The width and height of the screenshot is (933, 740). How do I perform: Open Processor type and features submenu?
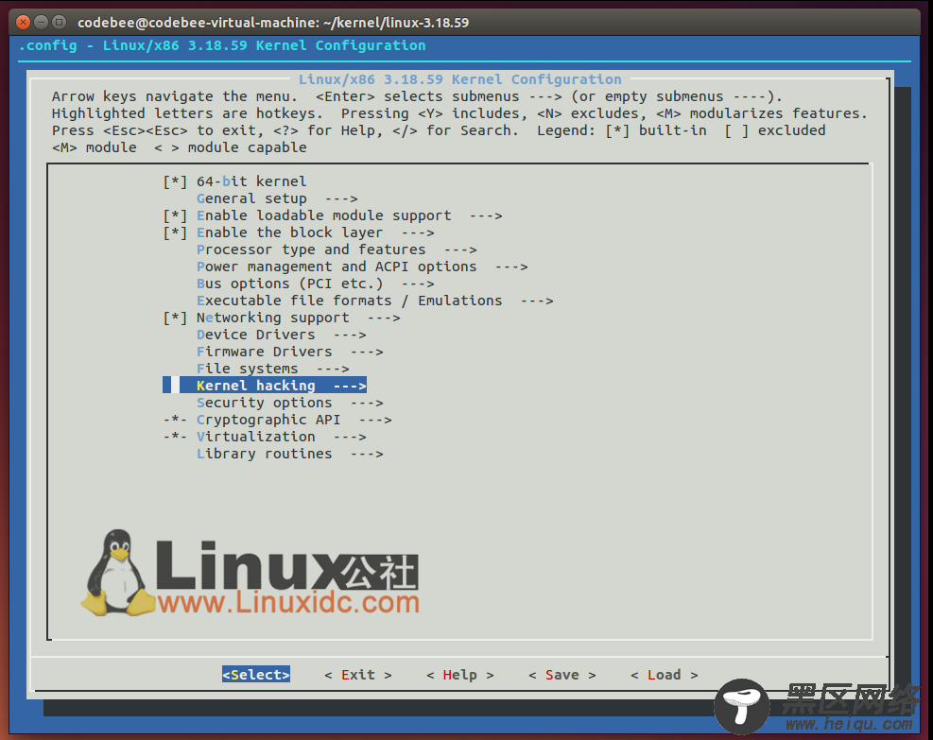(337, 250)
